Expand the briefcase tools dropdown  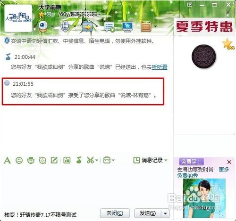point(113,160)
